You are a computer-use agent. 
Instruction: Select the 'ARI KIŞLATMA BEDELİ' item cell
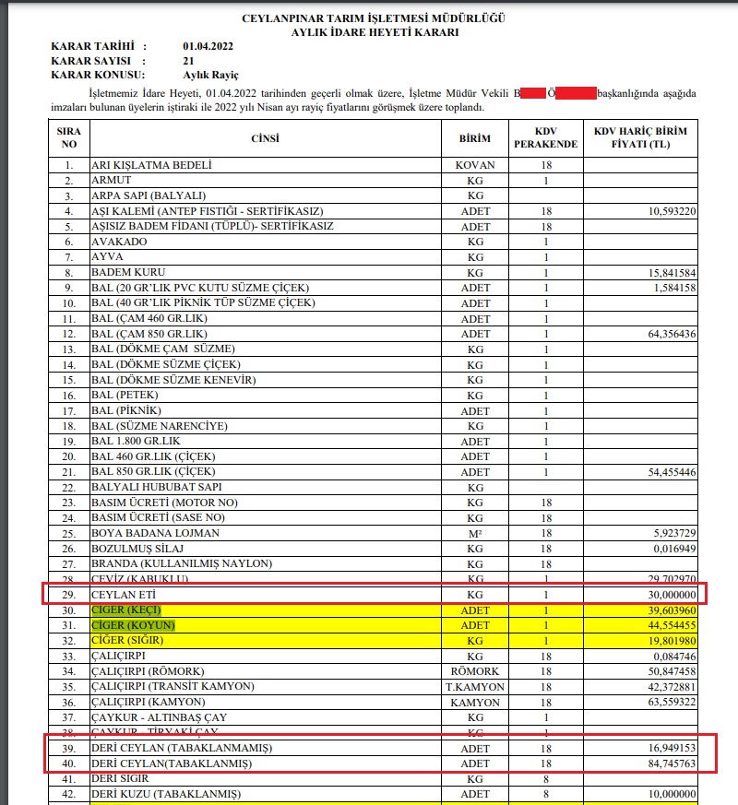[151, 165]
